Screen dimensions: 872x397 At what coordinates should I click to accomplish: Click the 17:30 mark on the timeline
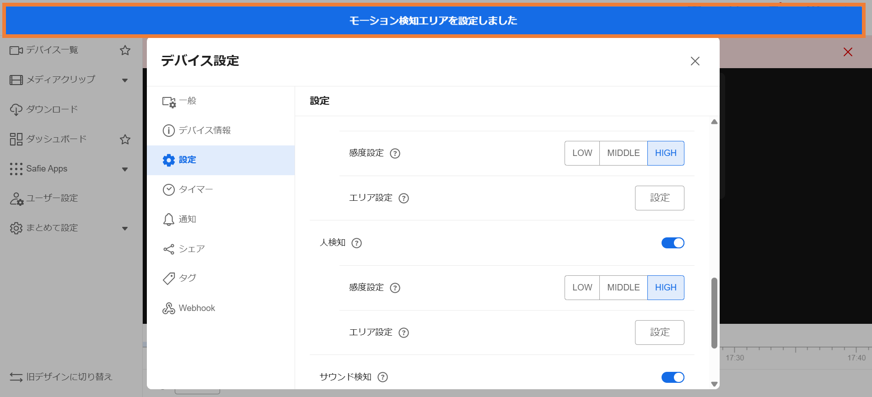click(735, 358)
